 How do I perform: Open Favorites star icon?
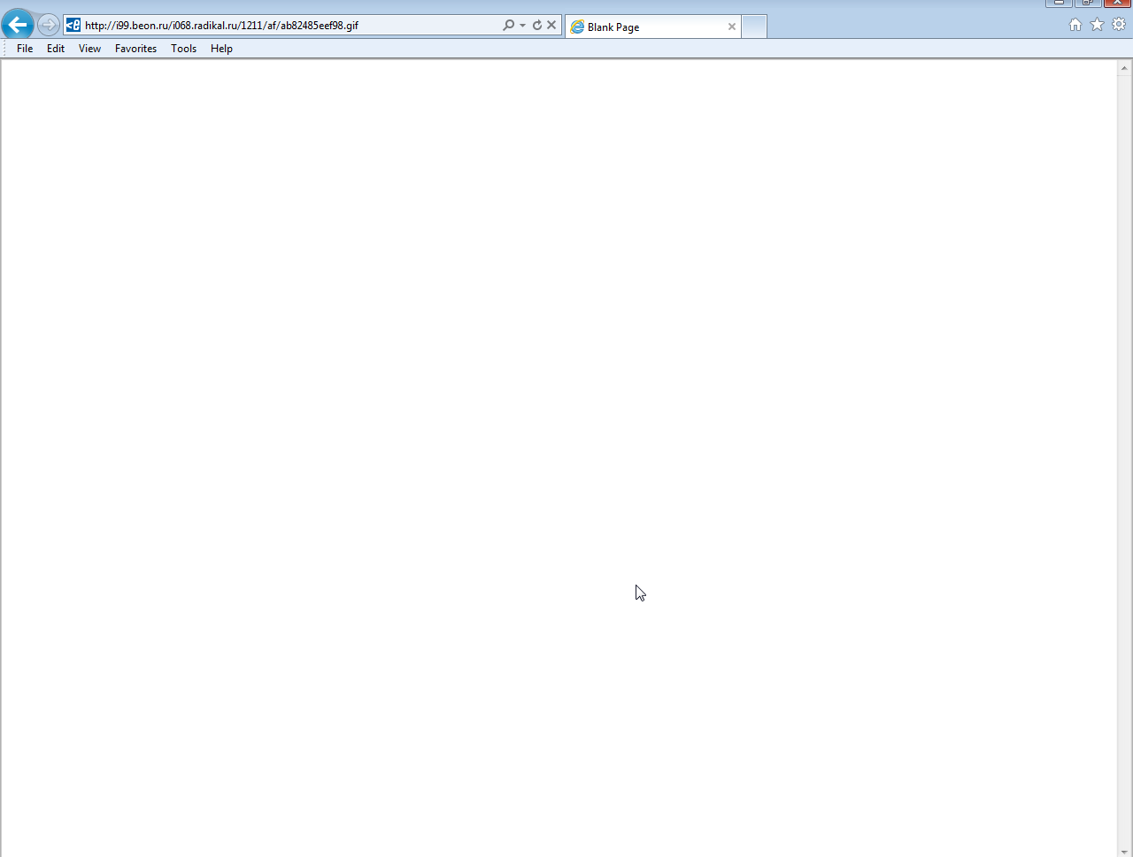[1097, 25]
